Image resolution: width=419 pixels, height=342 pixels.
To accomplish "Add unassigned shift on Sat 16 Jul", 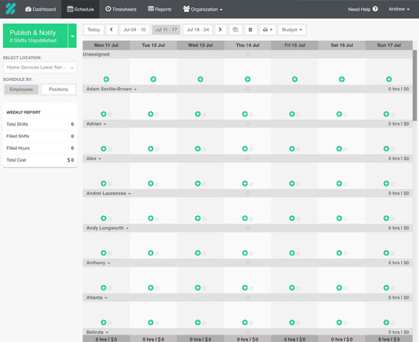I will 342,79.
